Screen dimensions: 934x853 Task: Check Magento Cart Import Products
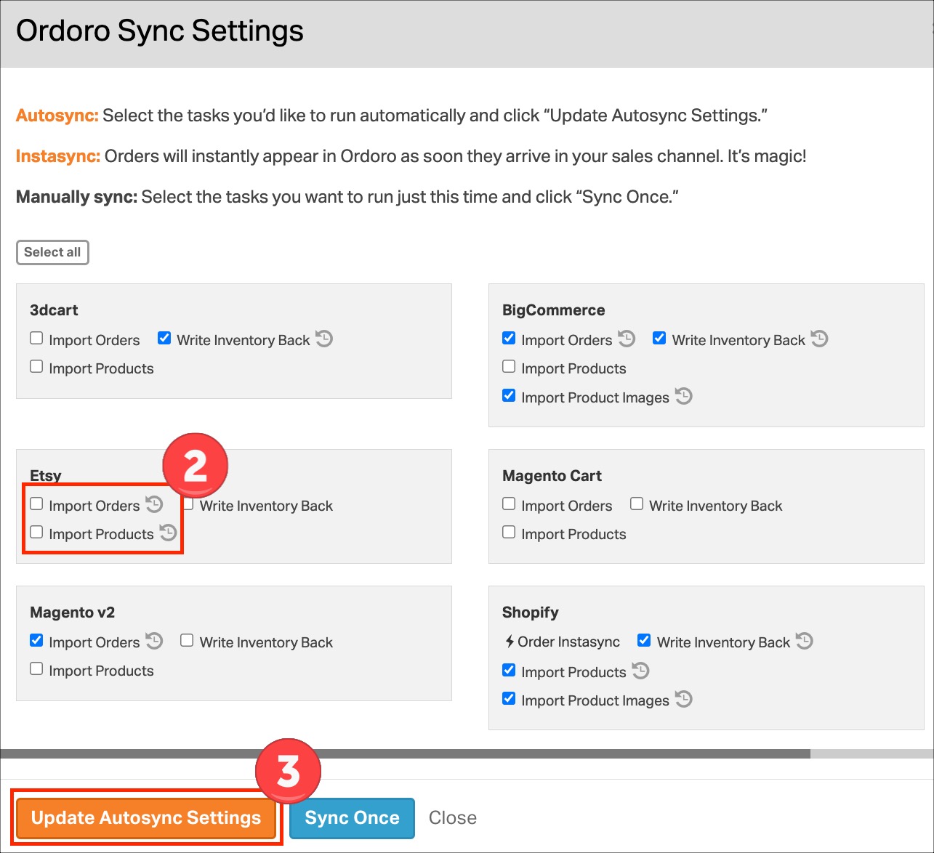[509, 532]
